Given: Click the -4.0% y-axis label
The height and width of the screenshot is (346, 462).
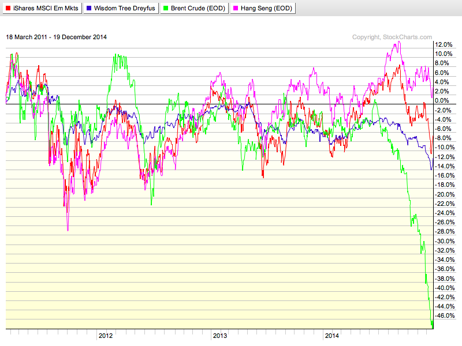Looking at the screenshot, I should [x=444, y=119].
